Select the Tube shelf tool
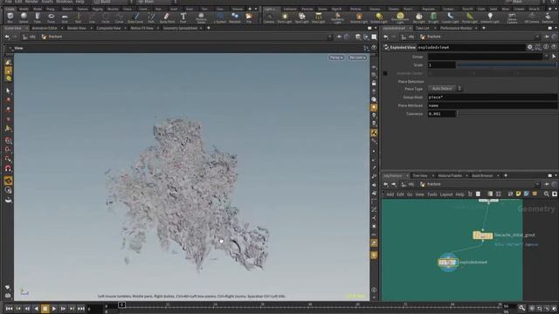559x314 pixels. click(37, 17)
